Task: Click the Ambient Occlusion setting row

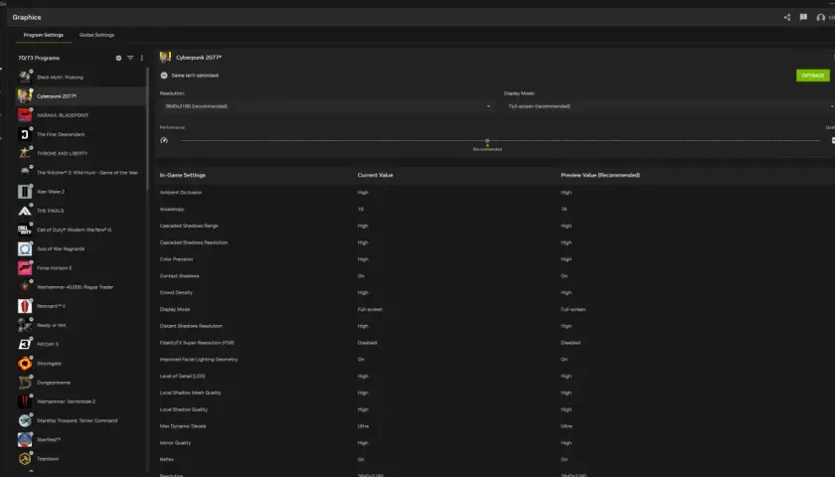Action: (x=495, y=193)
